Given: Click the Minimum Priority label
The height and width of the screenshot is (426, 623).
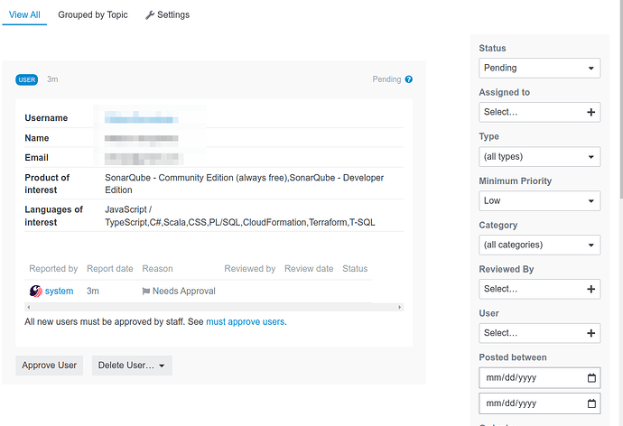Looking at the screenshot, I should pyautogui.click(x=515, y=181).
